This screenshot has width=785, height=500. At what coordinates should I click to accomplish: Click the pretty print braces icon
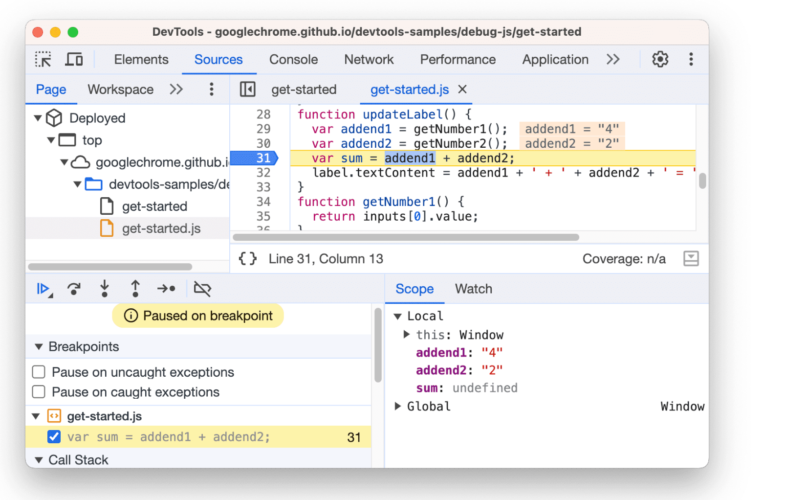pos(247,258)
